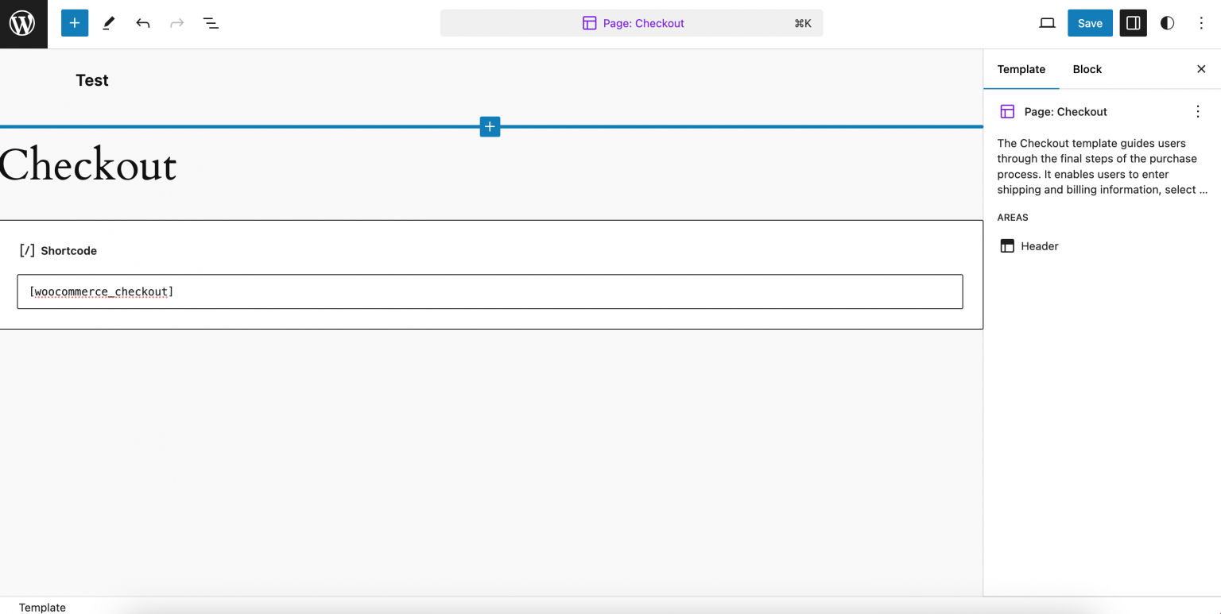The image size is (1221, 614).
Task: Click the Page: Checkout template icon in sidebar
Action: 1007,111
